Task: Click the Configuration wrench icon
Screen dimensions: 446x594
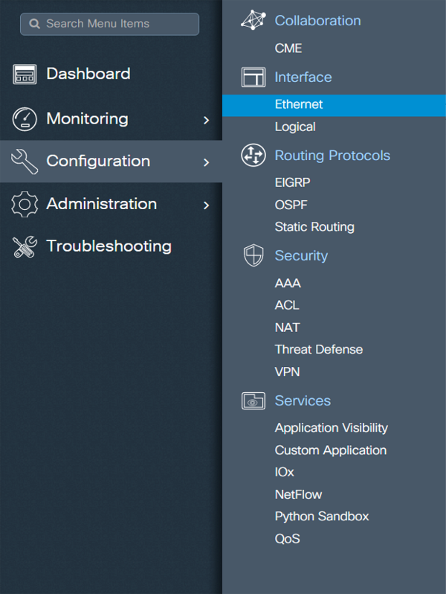Action: coord(25,162)
